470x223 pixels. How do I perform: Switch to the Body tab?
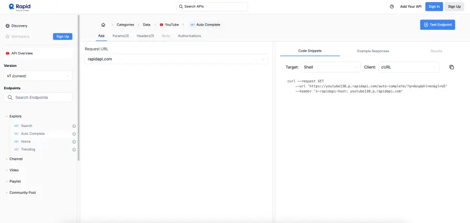pyautogui.click(x=166, y=36)
